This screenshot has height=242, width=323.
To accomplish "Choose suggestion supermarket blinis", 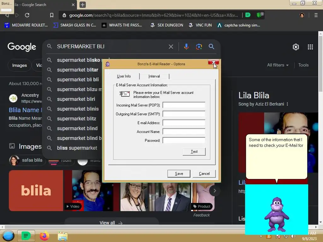I will [78, 109].
